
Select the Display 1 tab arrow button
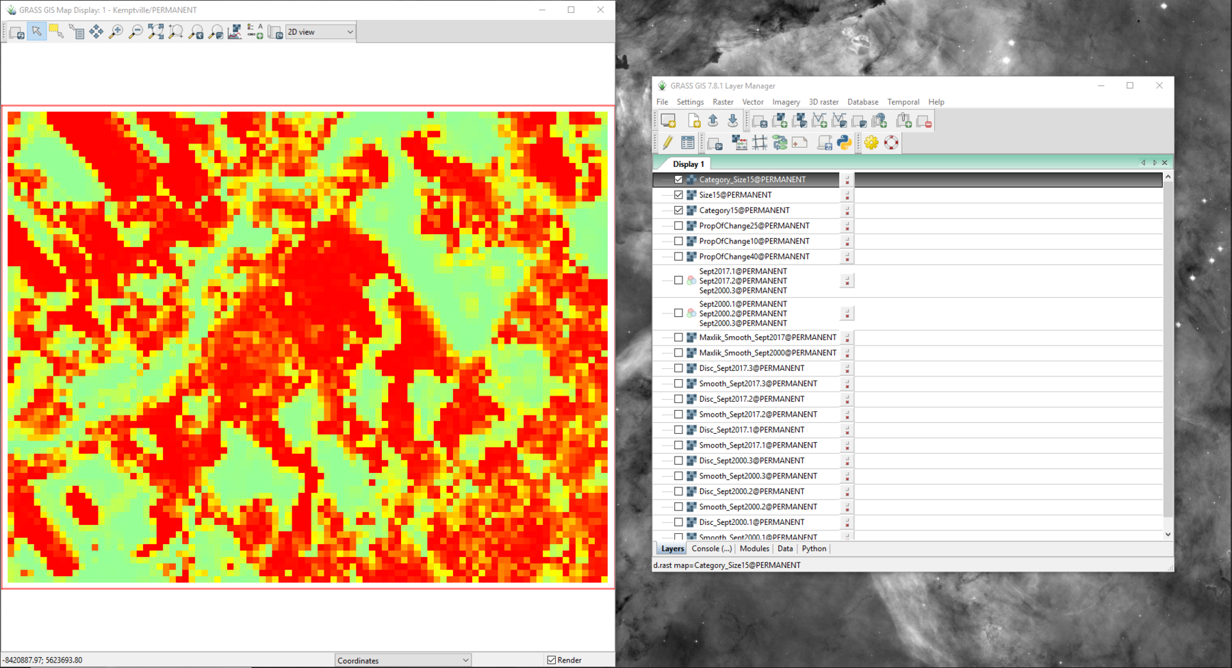tap(1143, 162)
